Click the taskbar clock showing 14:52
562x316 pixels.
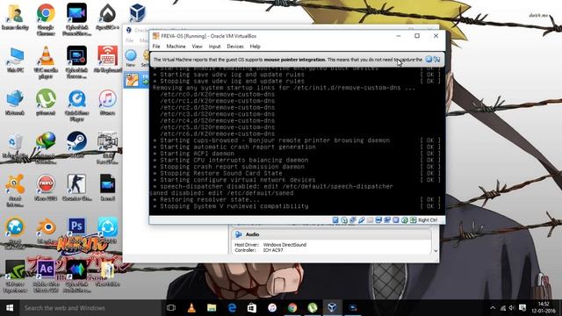pyautogui.click(x=544, y=307)
